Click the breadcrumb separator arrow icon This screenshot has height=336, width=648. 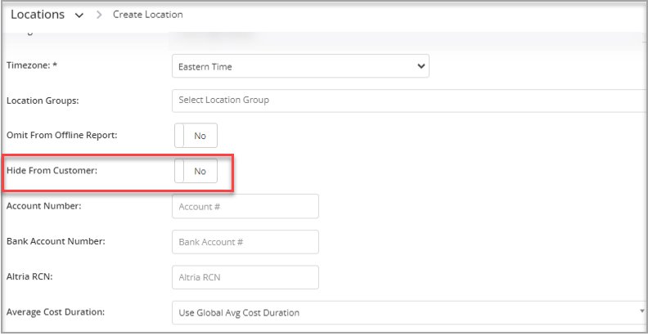(x=99, y=15)
